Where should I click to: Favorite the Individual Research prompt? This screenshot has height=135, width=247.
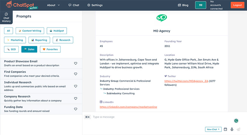[76, 86]
